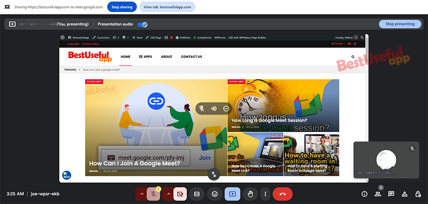Expand audio settings arrow beside microphone
This screenshot has width=428, height=204.
tap(141, 194)
